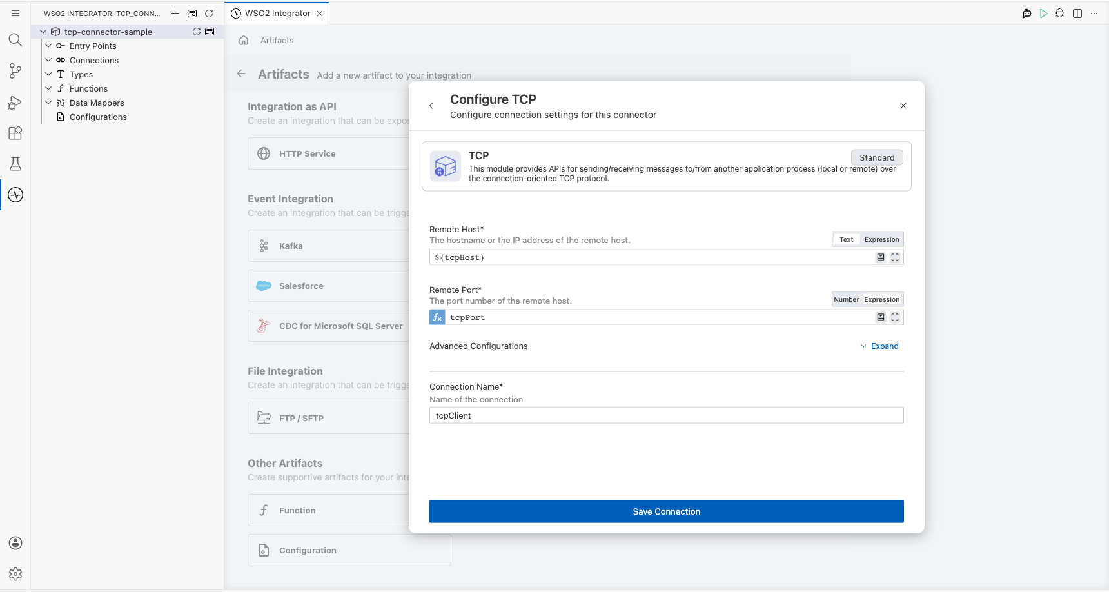Expand the Types tree node
This screenshot has height=592, width=1109.
48,74
